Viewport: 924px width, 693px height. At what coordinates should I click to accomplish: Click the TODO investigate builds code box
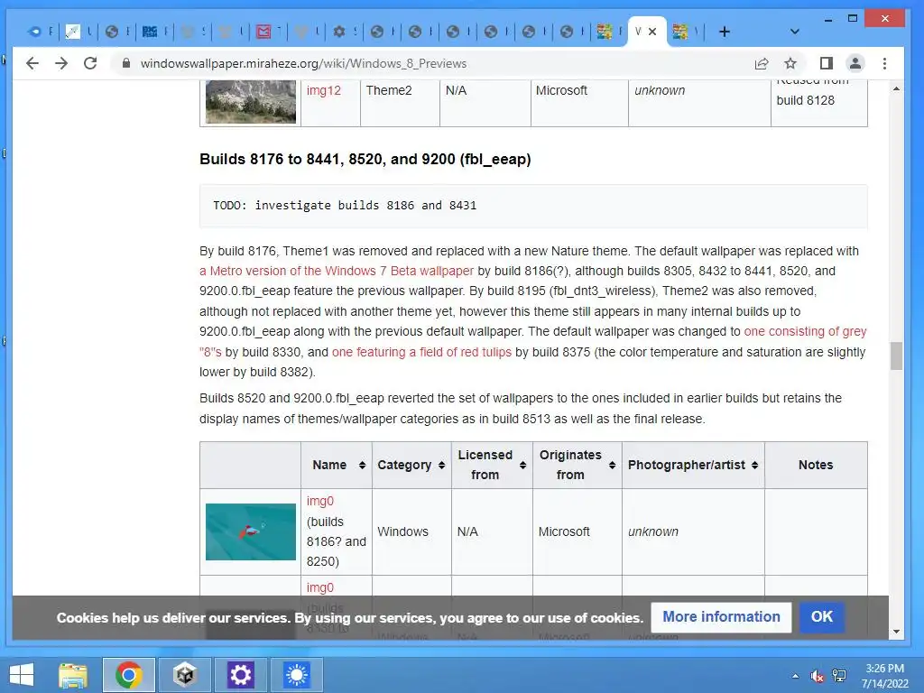533,206
